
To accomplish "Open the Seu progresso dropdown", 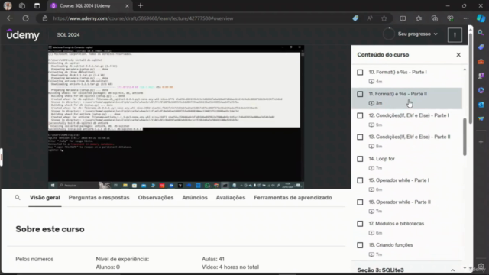I will point(418,34).
